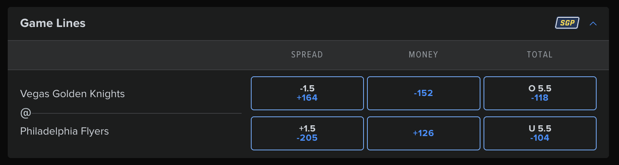Tap the +164 odds price text
The image size is (619, 165).
307,98
